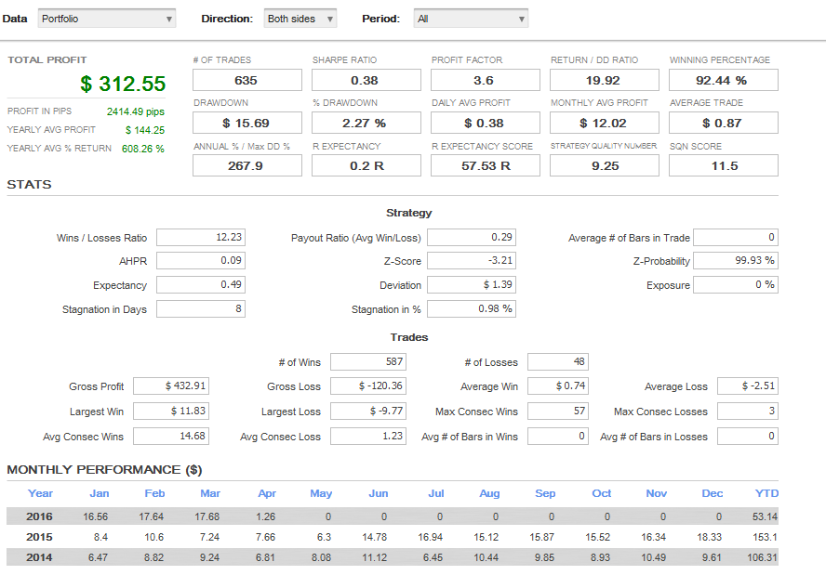Select the Profit Factor box 3.6
Viewport: 826px width, 588px height.
486,81
